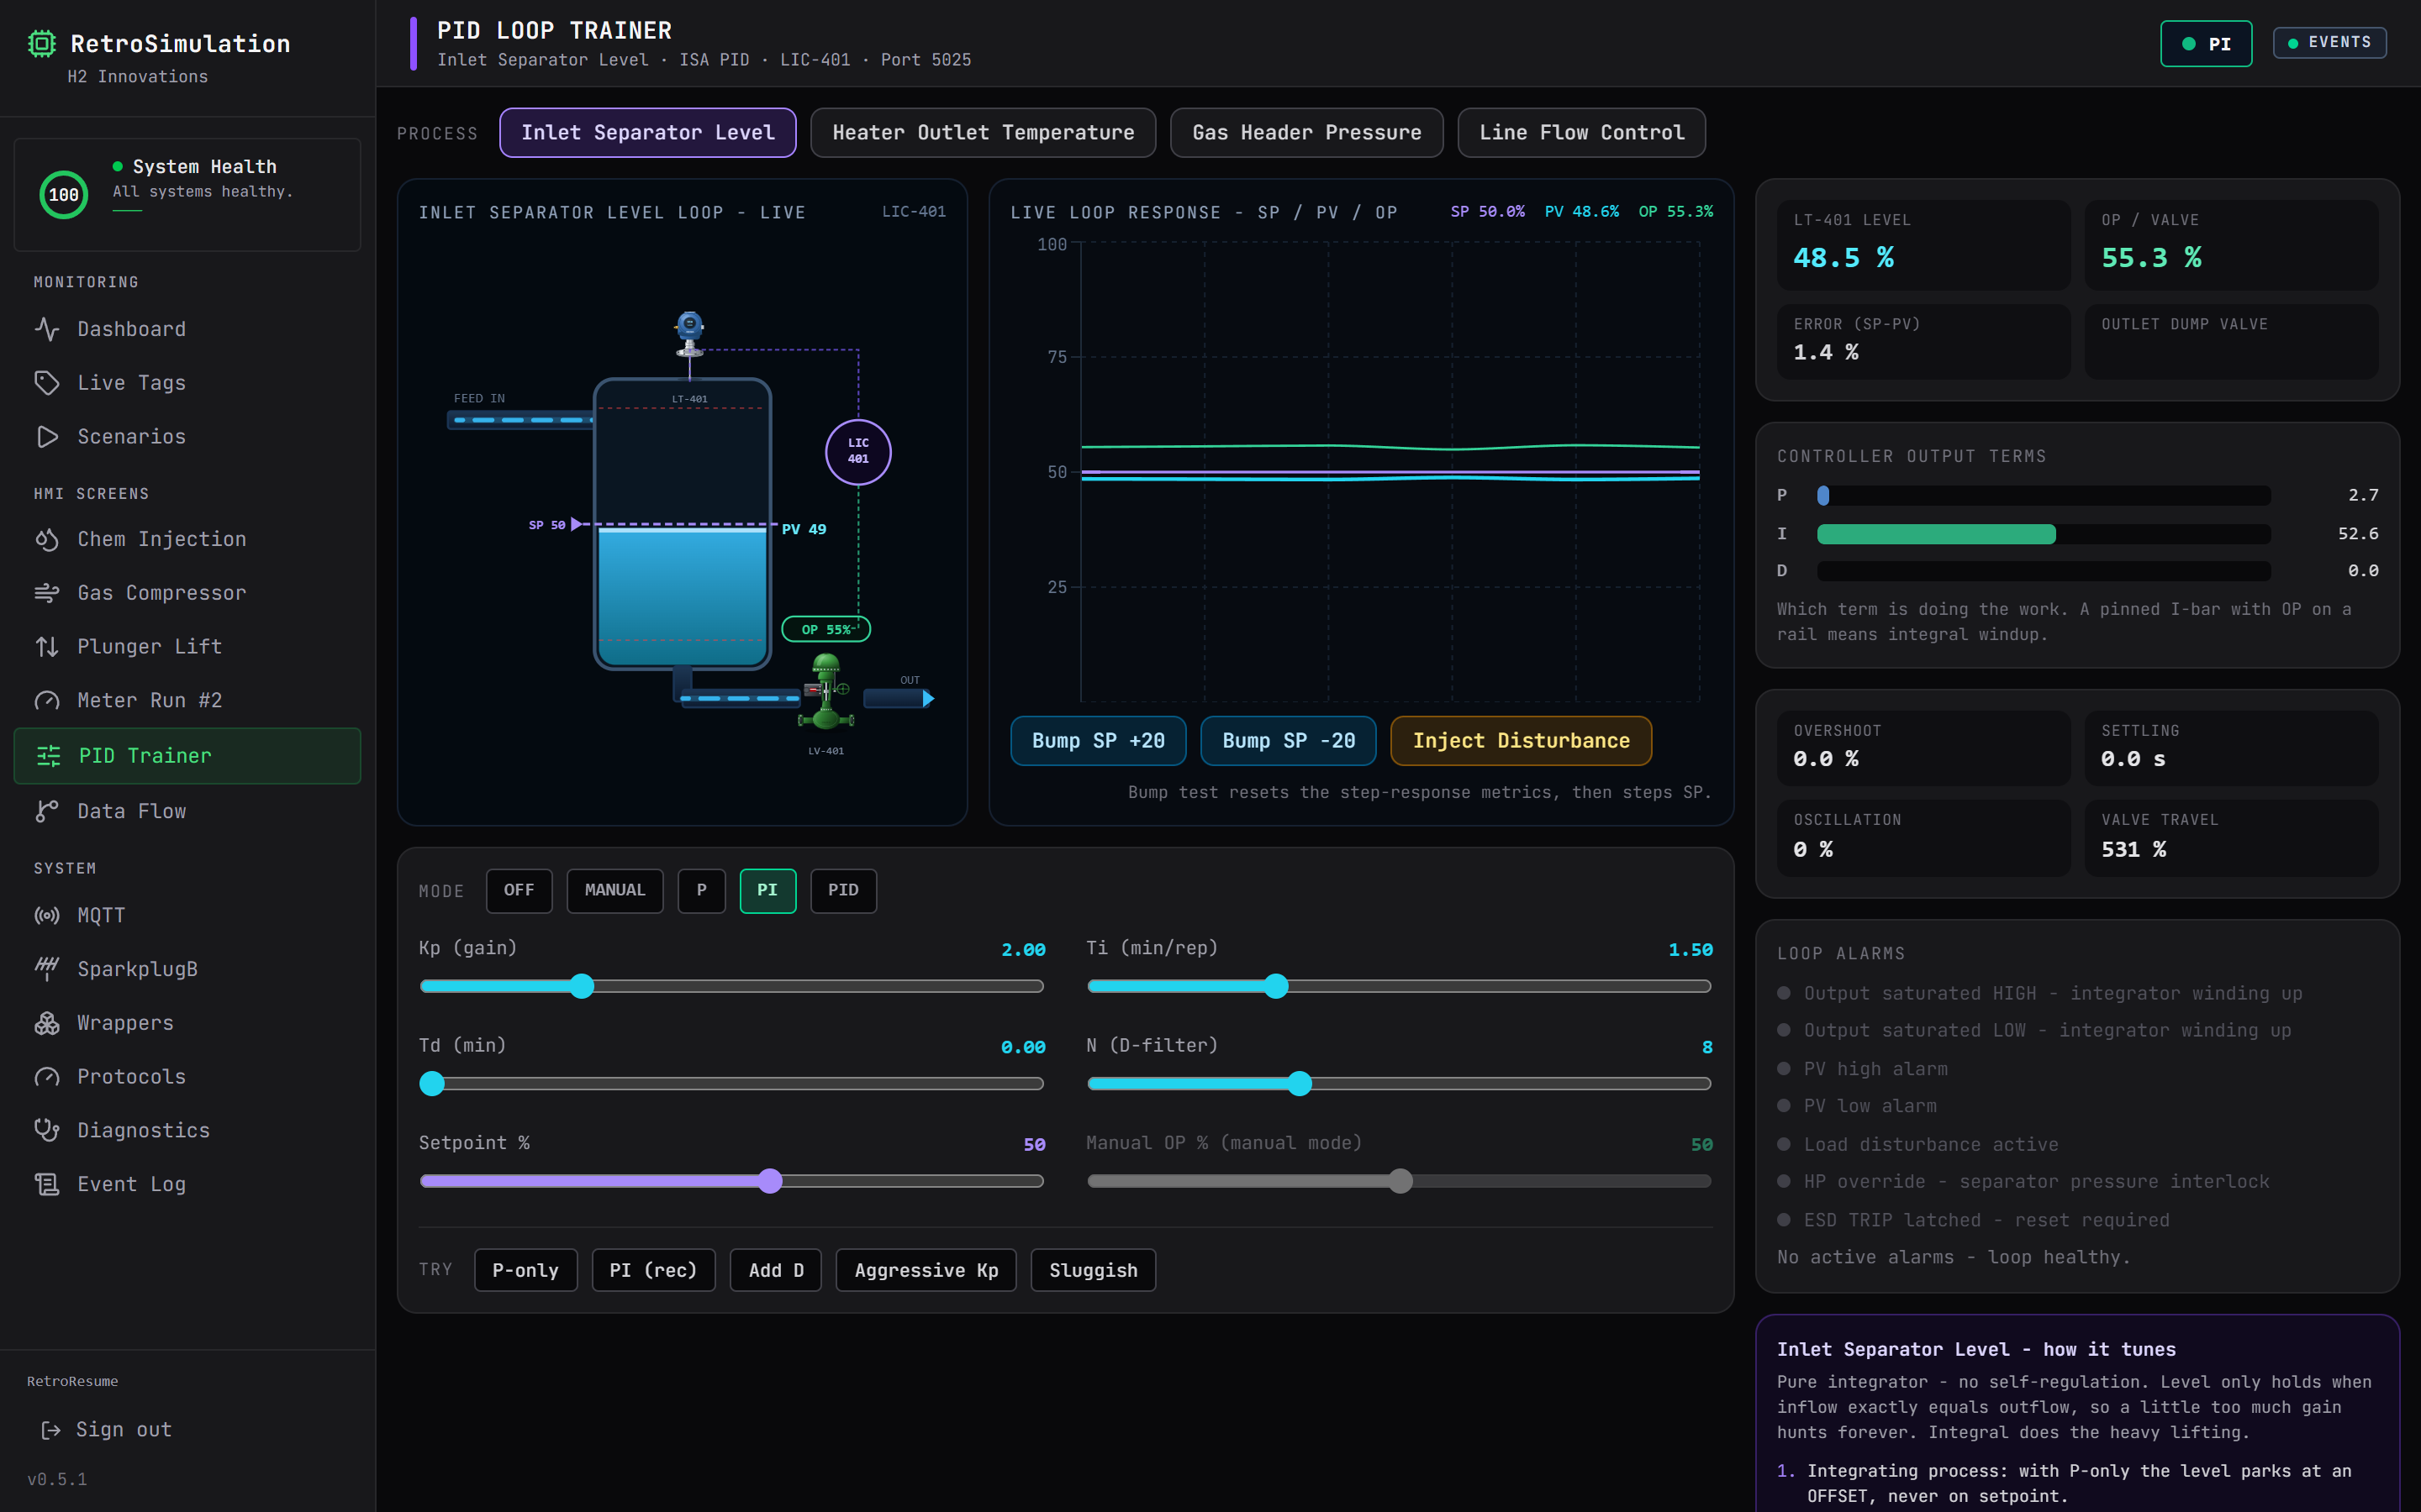Switch to Line Flow Control process
Screen dimensions: 2421x1512
pos(1582,132)
